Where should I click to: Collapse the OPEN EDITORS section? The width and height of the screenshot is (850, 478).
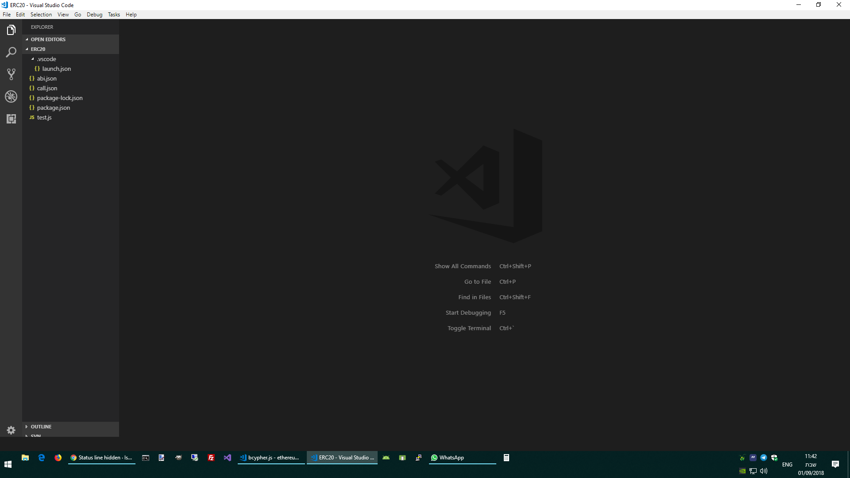(x=71, y=39)
